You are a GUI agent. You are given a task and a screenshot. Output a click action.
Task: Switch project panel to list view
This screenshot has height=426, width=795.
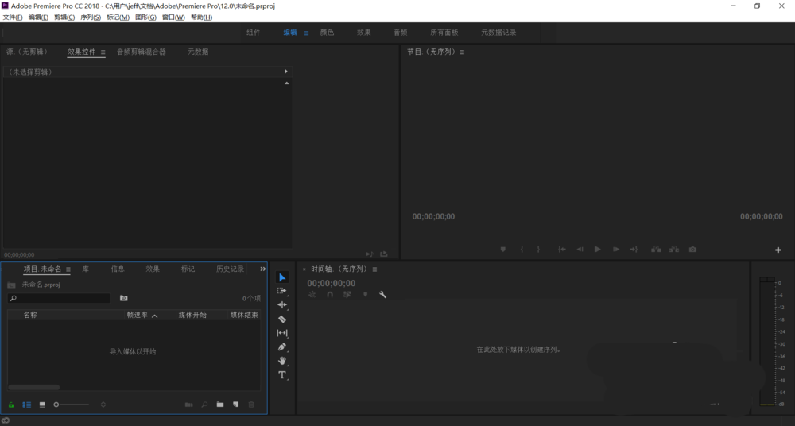(x=27, y=405)
